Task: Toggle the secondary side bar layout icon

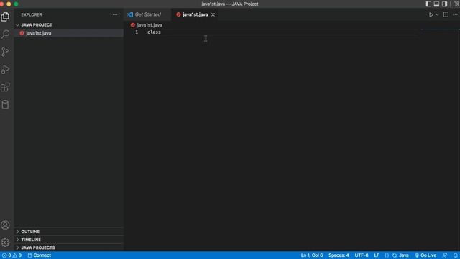Action: (x=445, y=4)
